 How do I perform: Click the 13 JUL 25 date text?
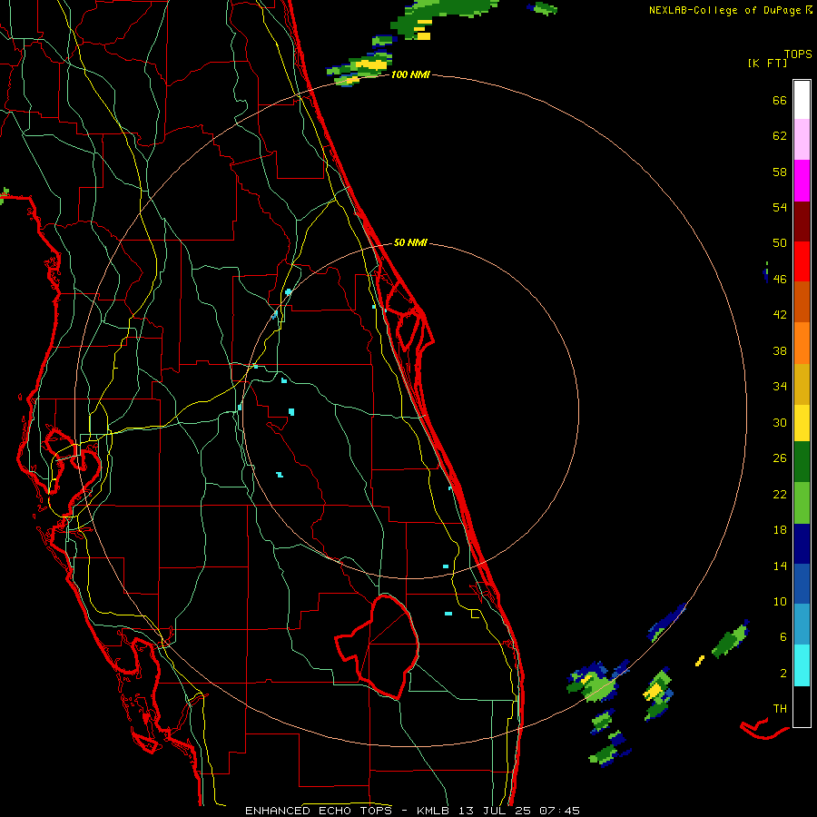[x=496, y=811]
